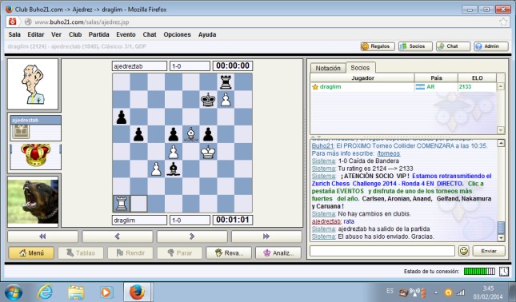Screen dimensions: 516x302
Task: Open the Club menu
Action: tap(75, 34)
